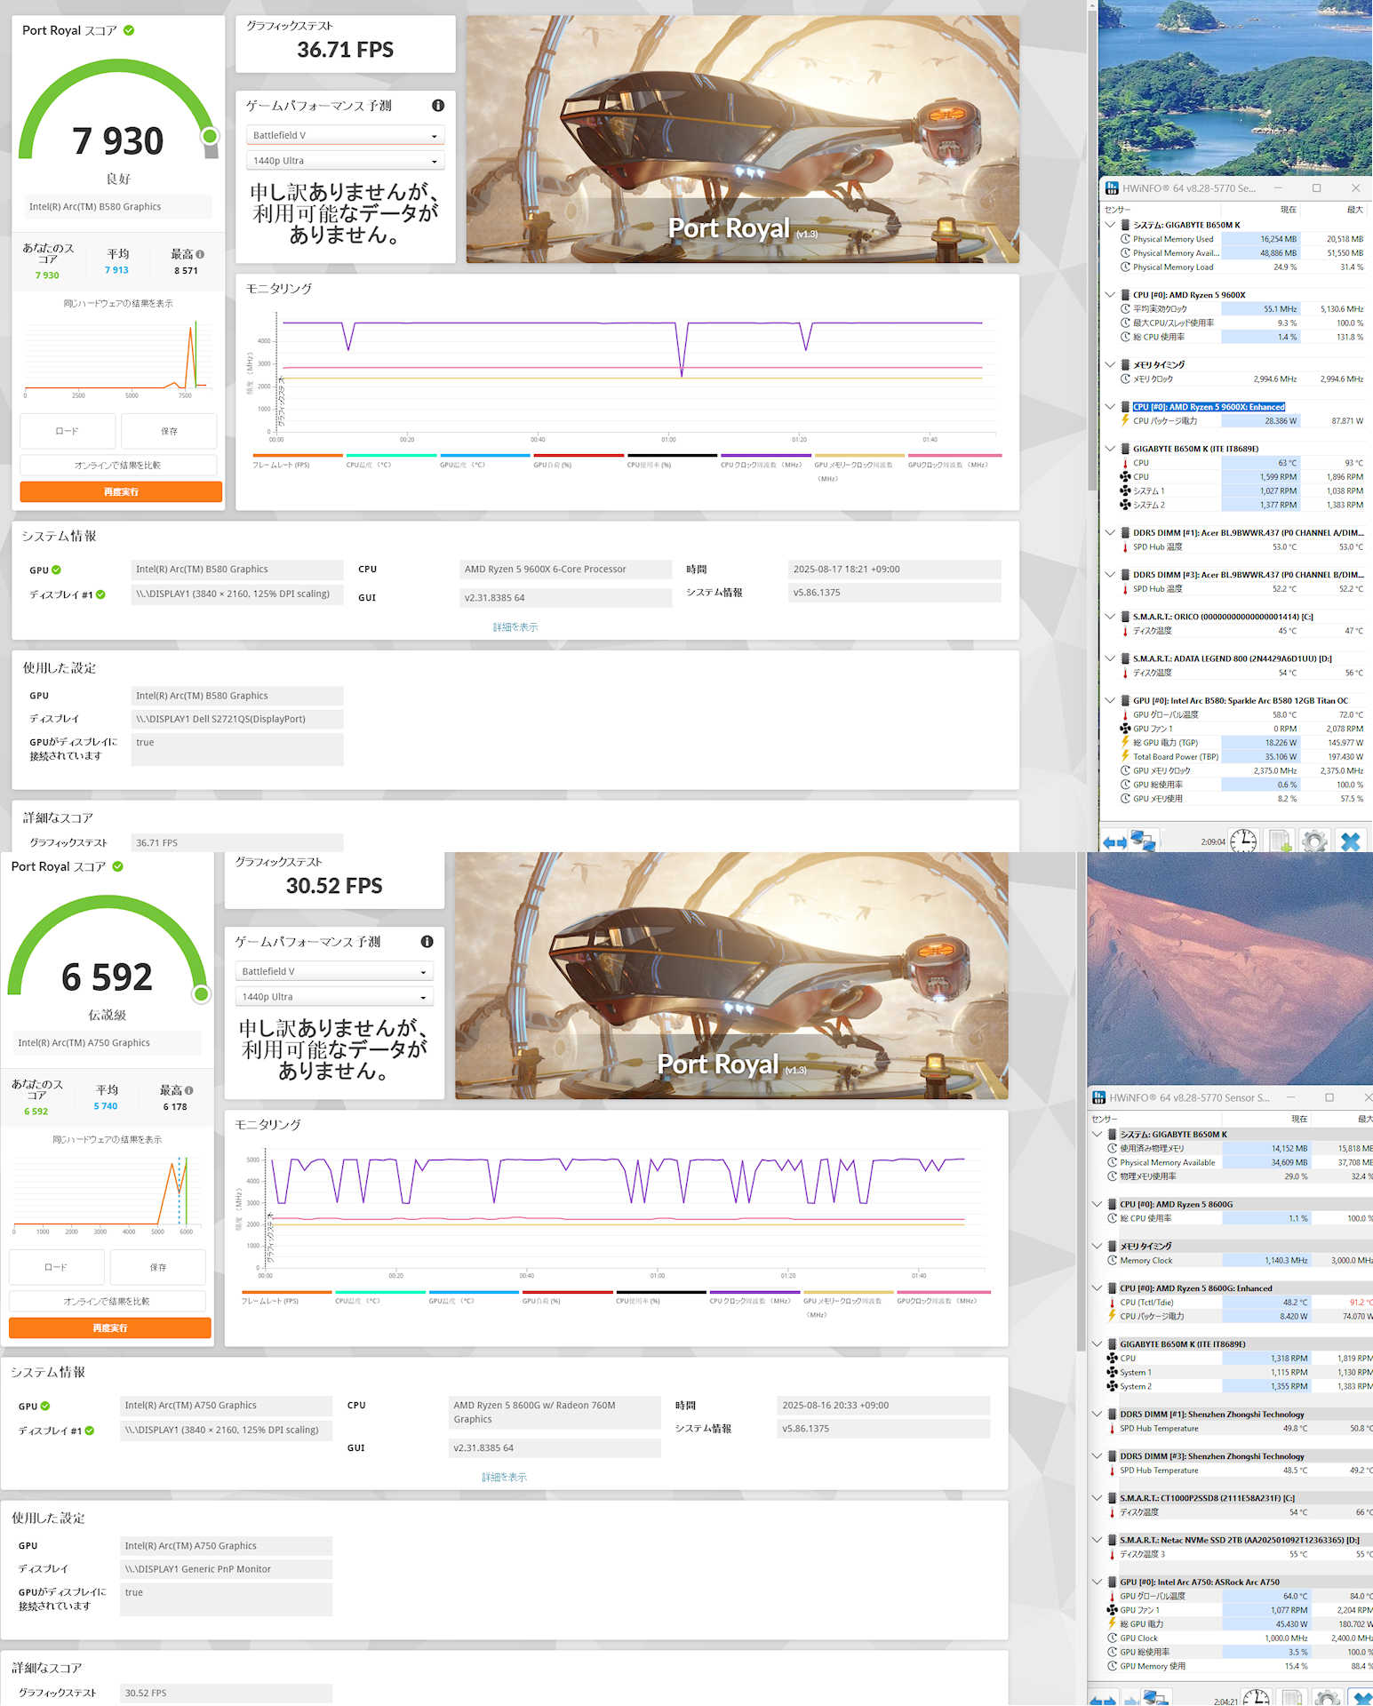The image size is (1373, 1706).
Task: Click green check beside Port Royal スコア 7 930
Action: (129, 30)
